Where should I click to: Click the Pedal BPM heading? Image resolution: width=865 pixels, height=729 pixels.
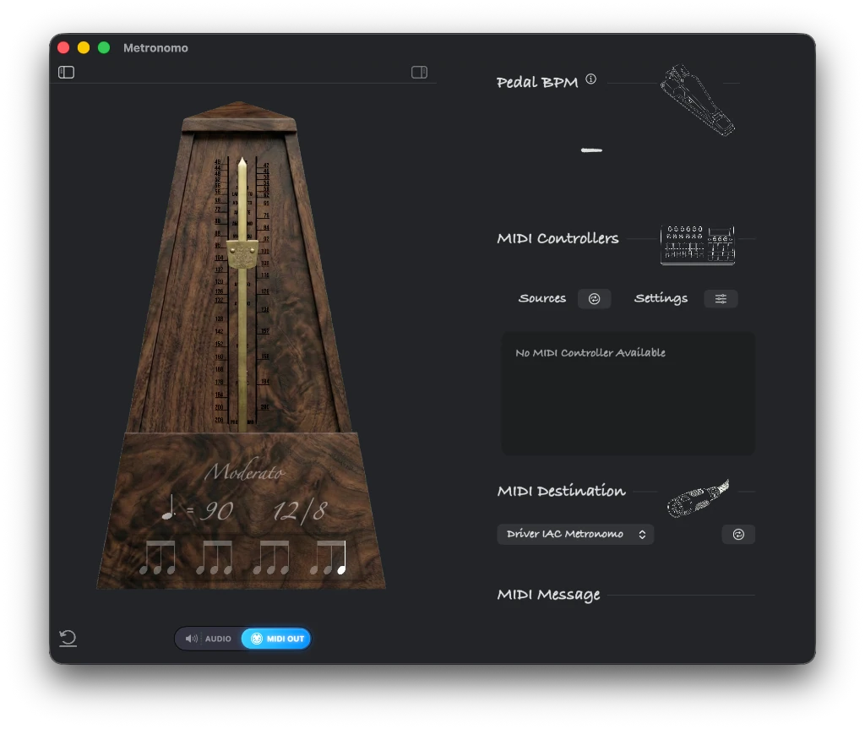pyautogui.click(x=537, y=82)
